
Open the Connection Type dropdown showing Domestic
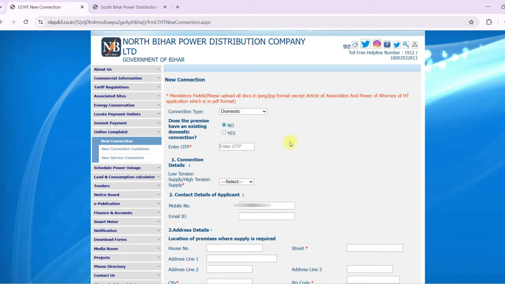click(243, 111)
